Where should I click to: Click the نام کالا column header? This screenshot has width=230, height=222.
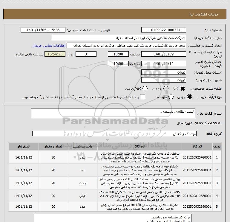click(140, 147)
